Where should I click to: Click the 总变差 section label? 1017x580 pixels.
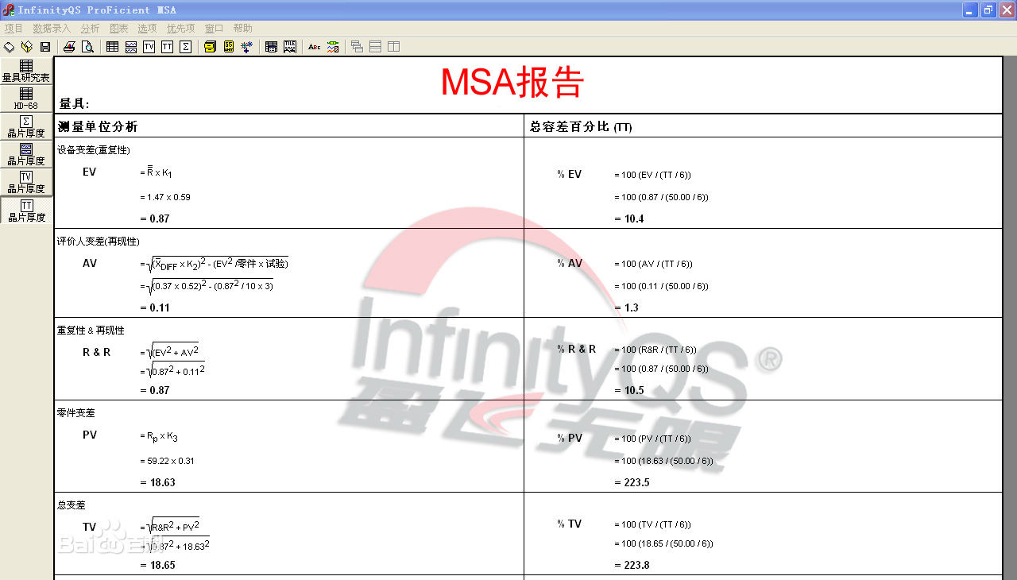71,505
